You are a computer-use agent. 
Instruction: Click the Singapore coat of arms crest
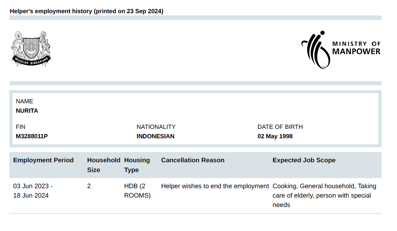[31, 49]
